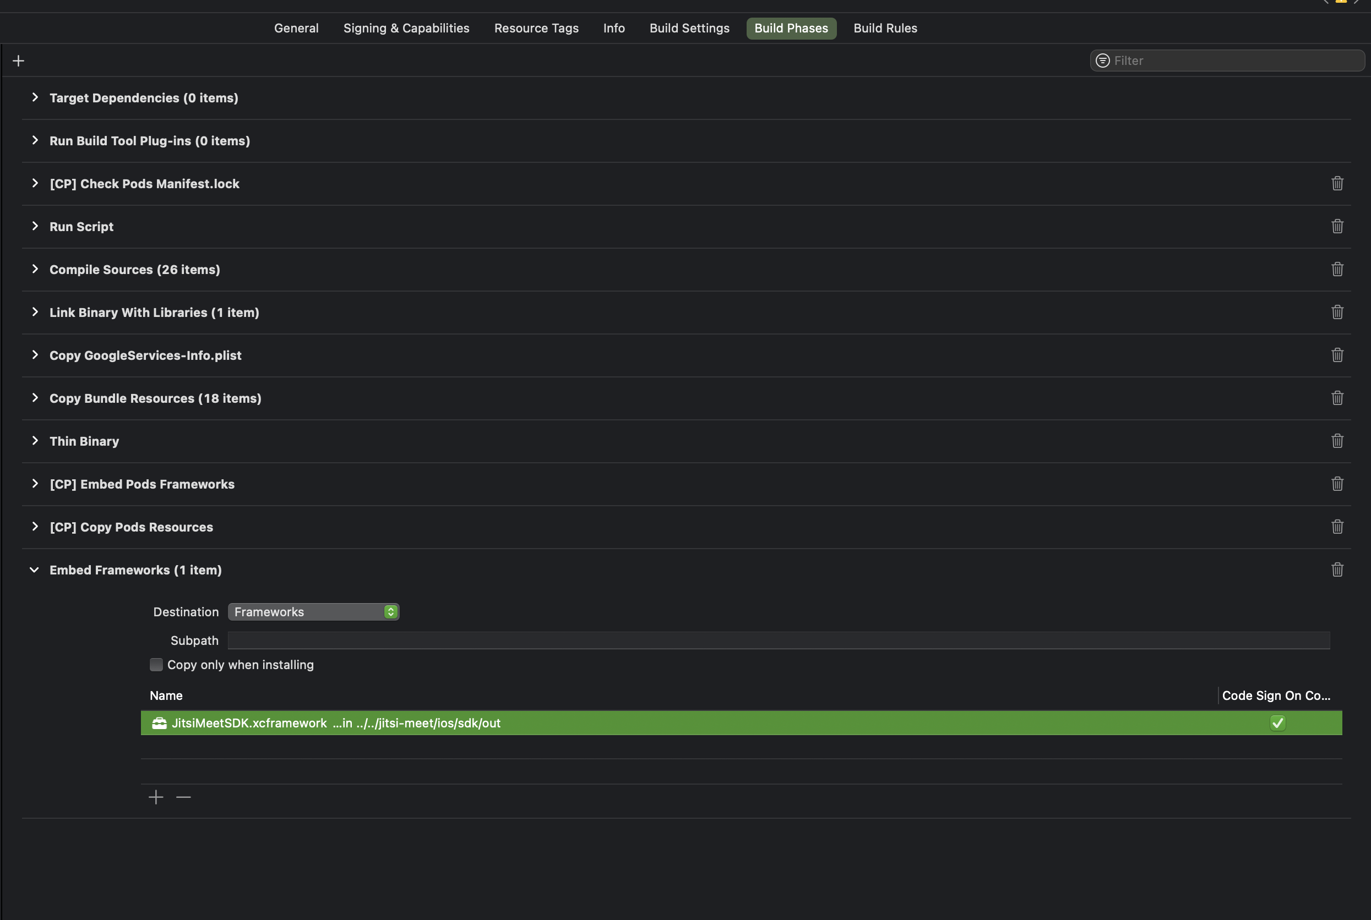Viewport: 1371px width, 920px height.
Task: Click trash icon next to Embed Frameworks phase
Action: coord(1337,569)
